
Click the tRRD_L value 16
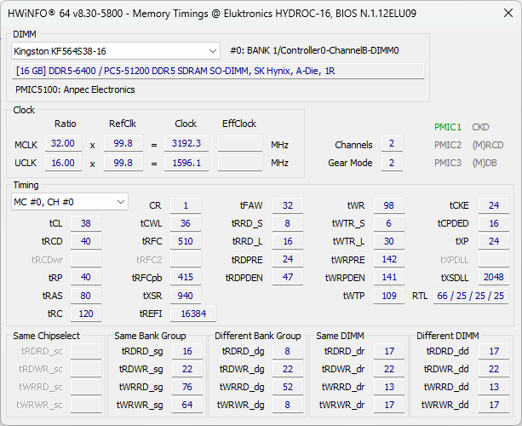(x=288, y=241)
